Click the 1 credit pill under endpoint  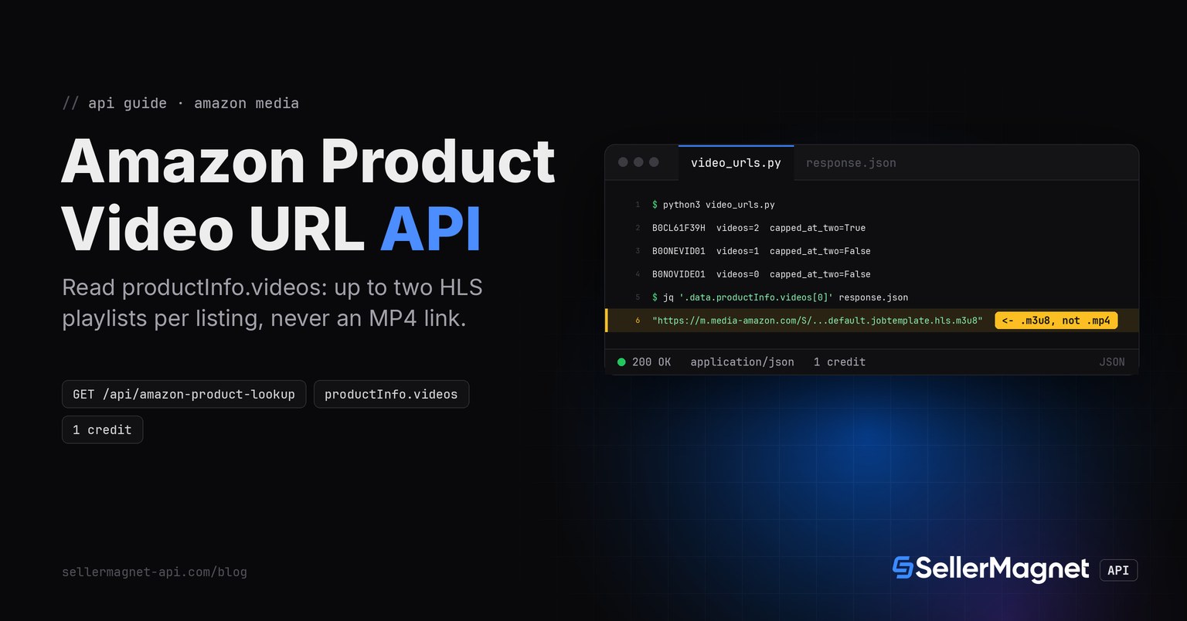102,429
